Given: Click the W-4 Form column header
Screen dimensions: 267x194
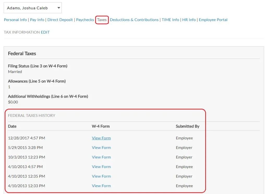Looking at the screenshot, I should coord(101,126).
